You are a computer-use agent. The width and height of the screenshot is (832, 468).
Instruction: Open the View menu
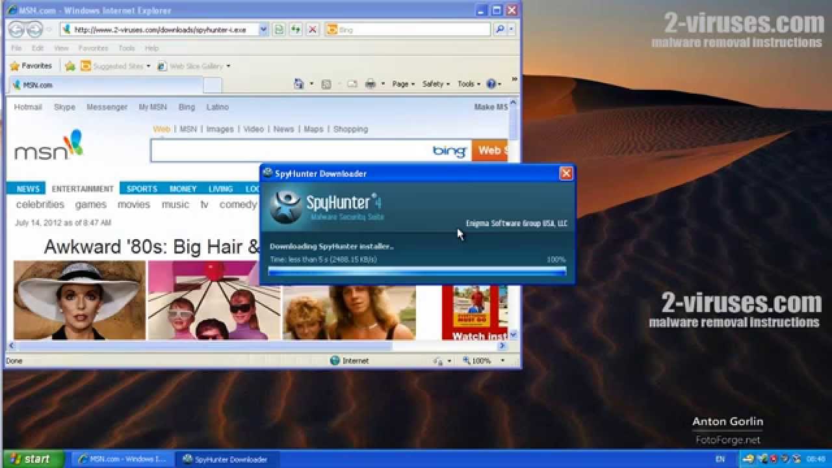coord(61,48)
